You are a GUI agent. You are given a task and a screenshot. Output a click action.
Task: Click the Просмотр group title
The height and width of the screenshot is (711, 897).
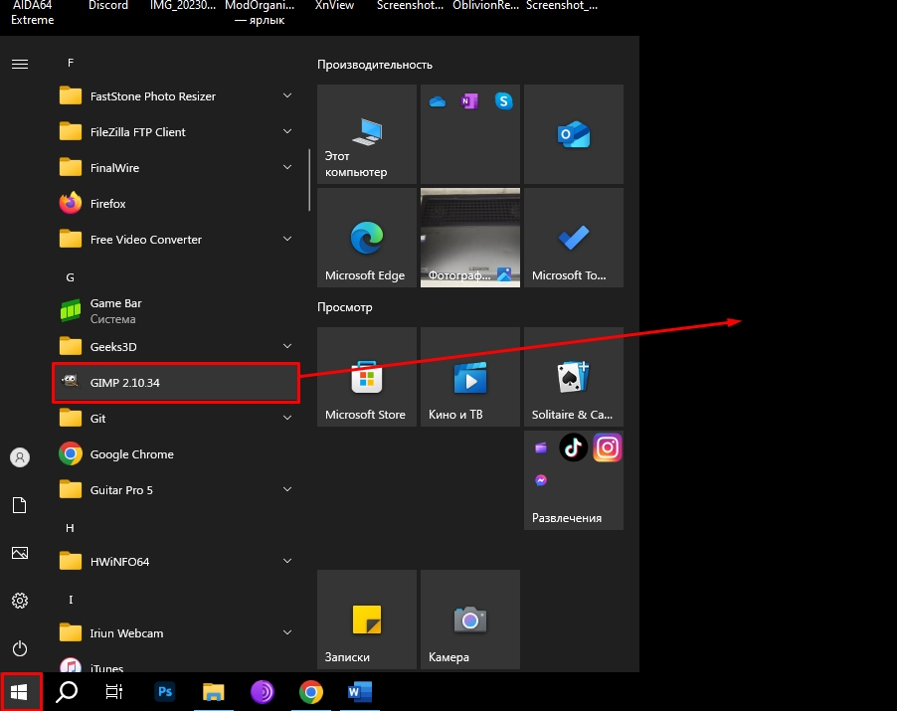pos(344,307)
